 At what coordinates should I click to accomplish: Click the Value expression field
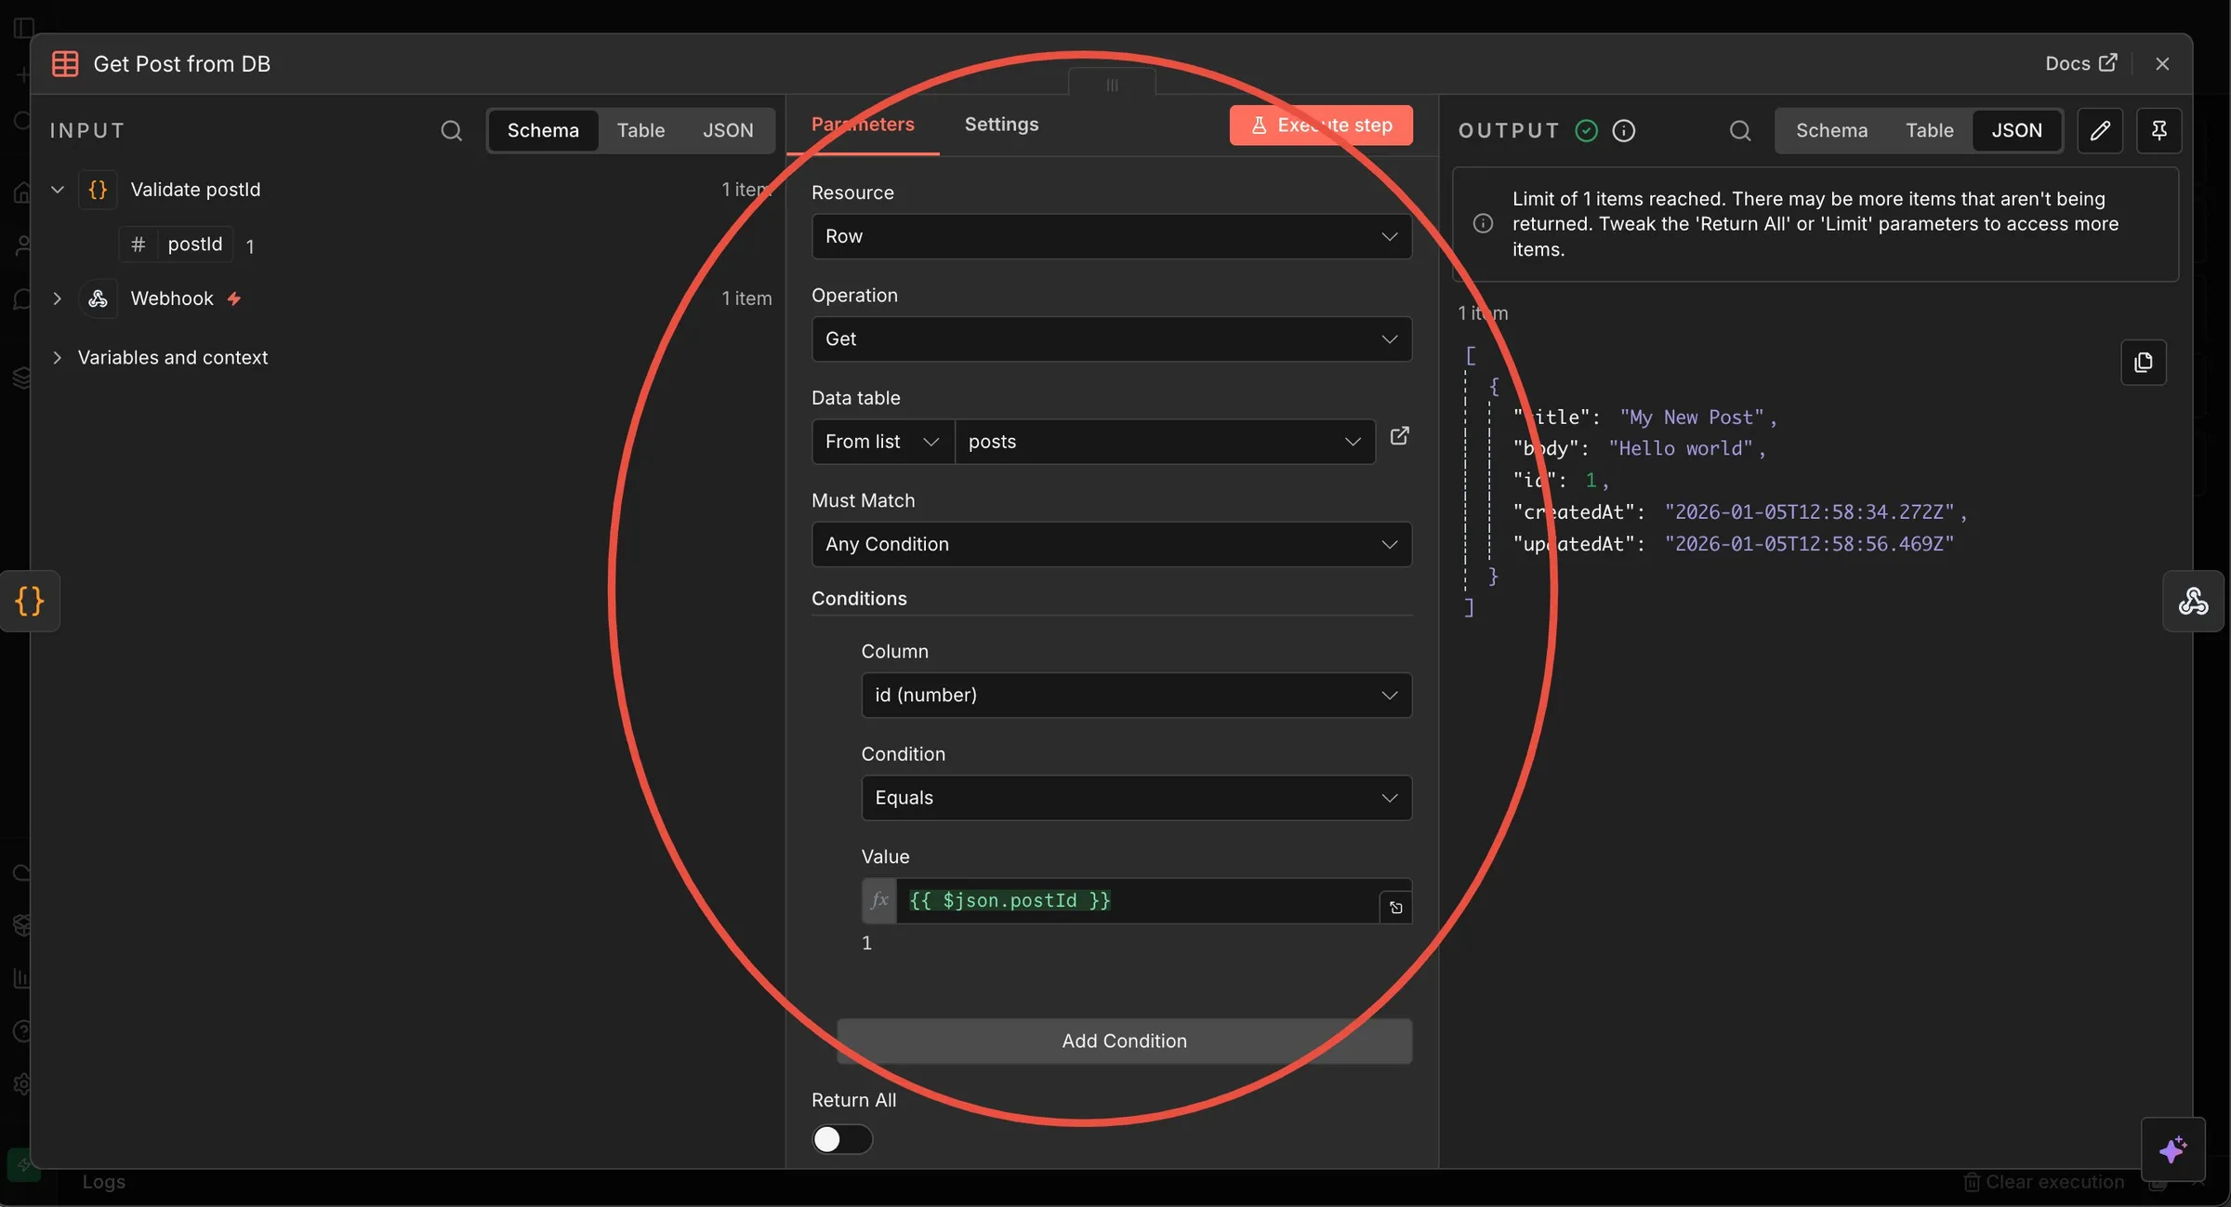pos(1136,901)
